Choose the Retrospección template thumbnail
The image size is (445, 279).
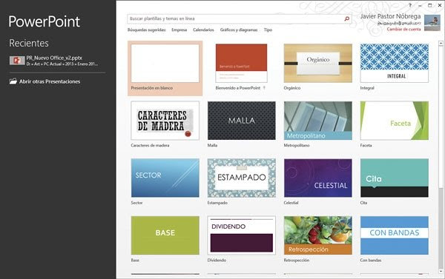click(318, 235)
